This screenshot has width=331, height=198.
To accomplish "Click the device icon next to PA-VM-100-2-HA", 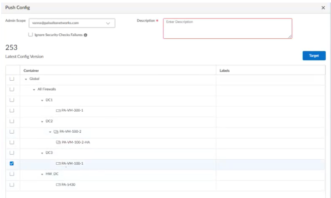I will [58, 142].
